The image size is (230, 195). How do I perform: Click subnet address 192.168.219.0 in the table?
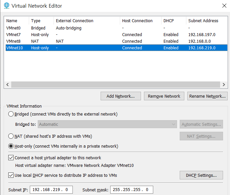click(x=202, y=48)
